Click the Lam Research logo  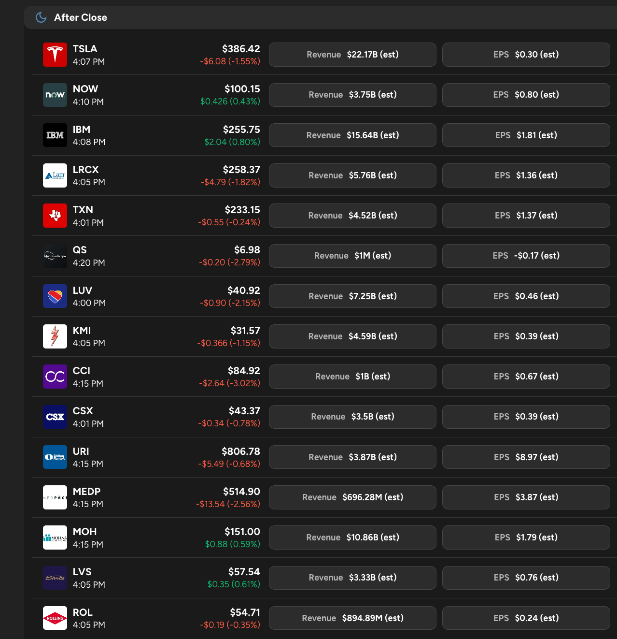pyautogui.click(x=55, y=175)
